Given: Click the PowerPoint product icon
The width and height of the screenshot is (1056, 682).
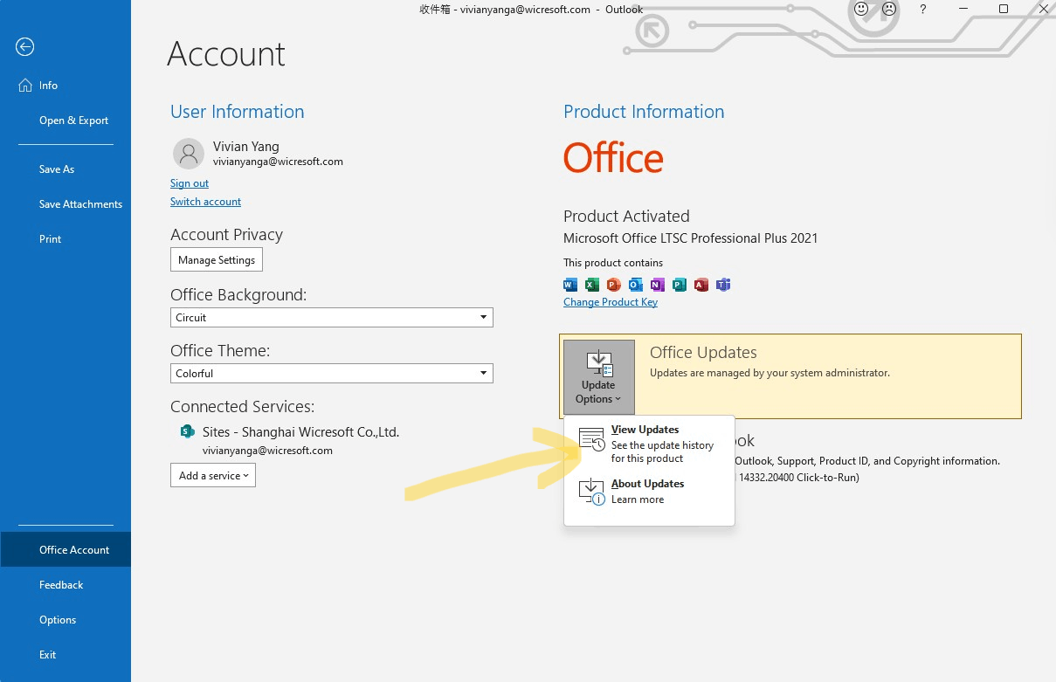Looking at the screenshot, I should click(x=614, y=284).
